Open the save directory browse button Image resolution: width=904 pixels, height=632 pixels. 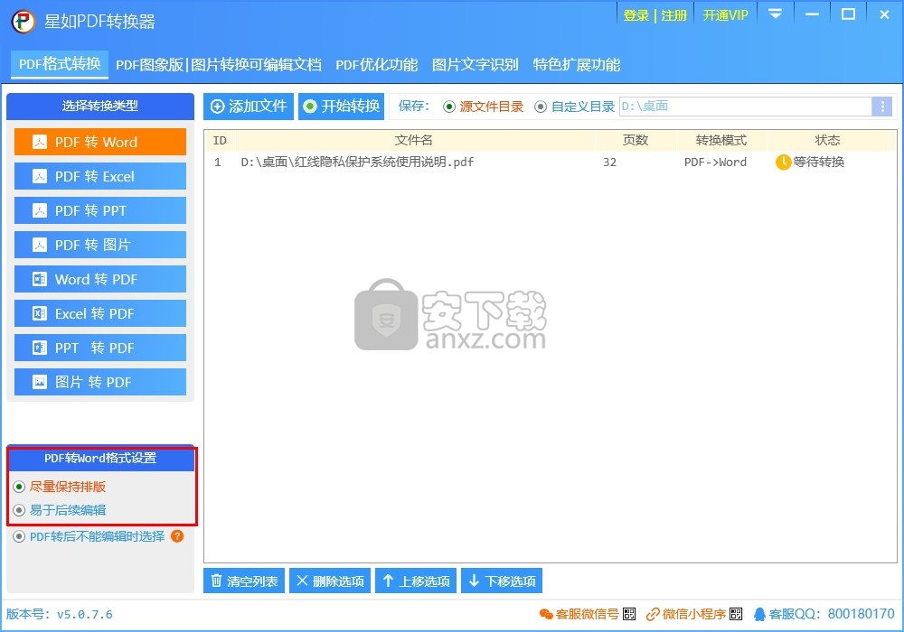(x=881, y=107)
